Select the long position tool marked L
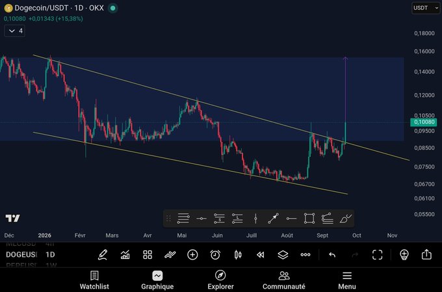Screen dimensions: 442x292 point(237,219)
